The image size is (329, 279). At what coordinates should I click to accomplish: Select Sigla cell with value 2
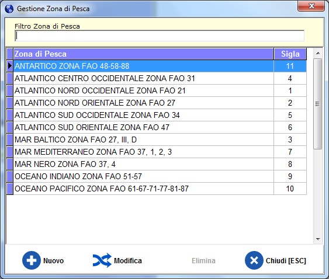tap(290, 103)
